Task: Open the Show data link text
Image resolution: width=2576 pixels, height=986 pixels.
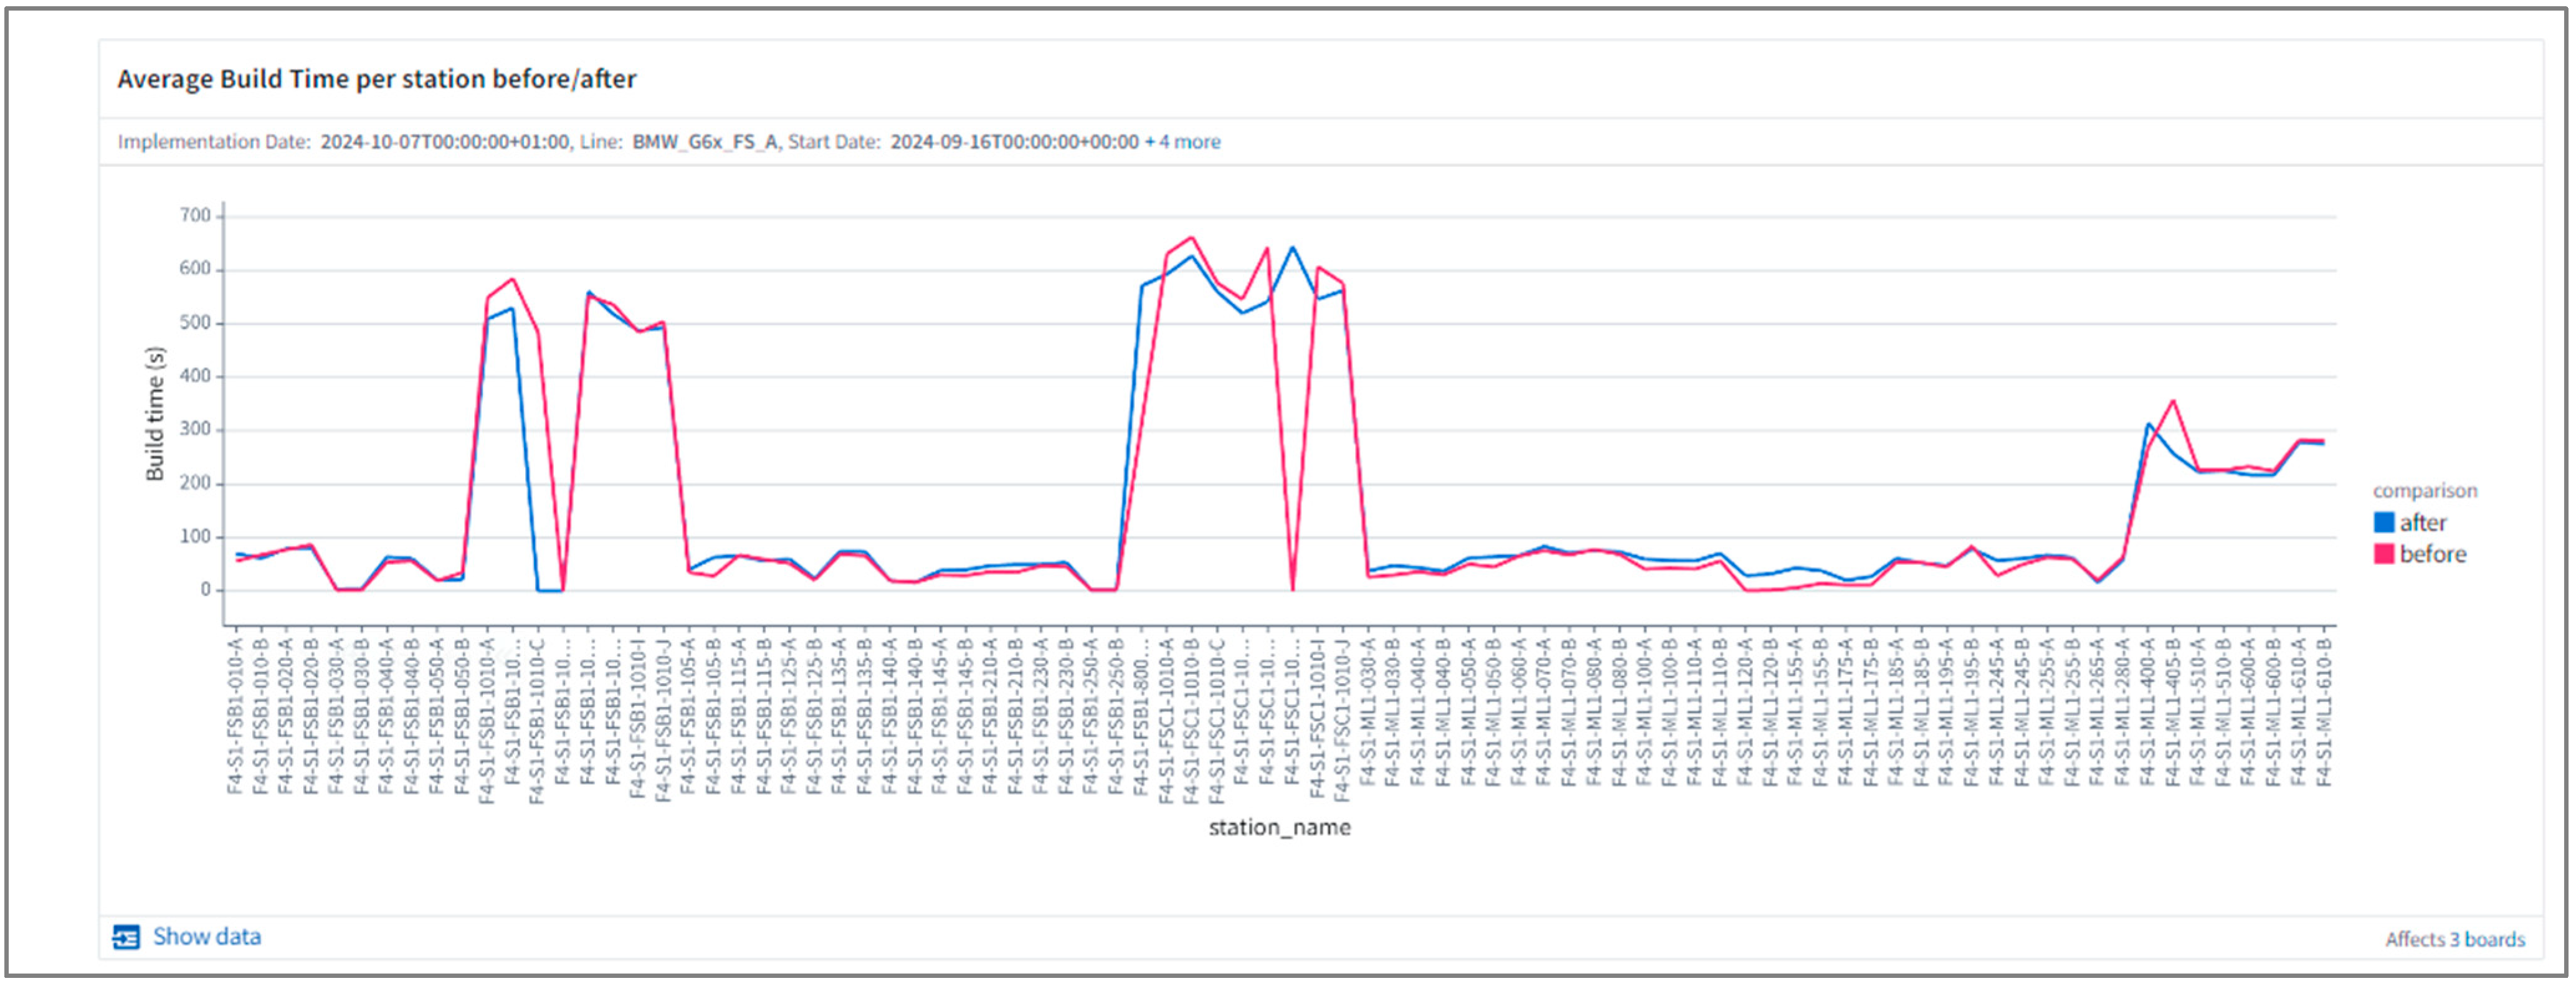Action: [x=206, y=937]
